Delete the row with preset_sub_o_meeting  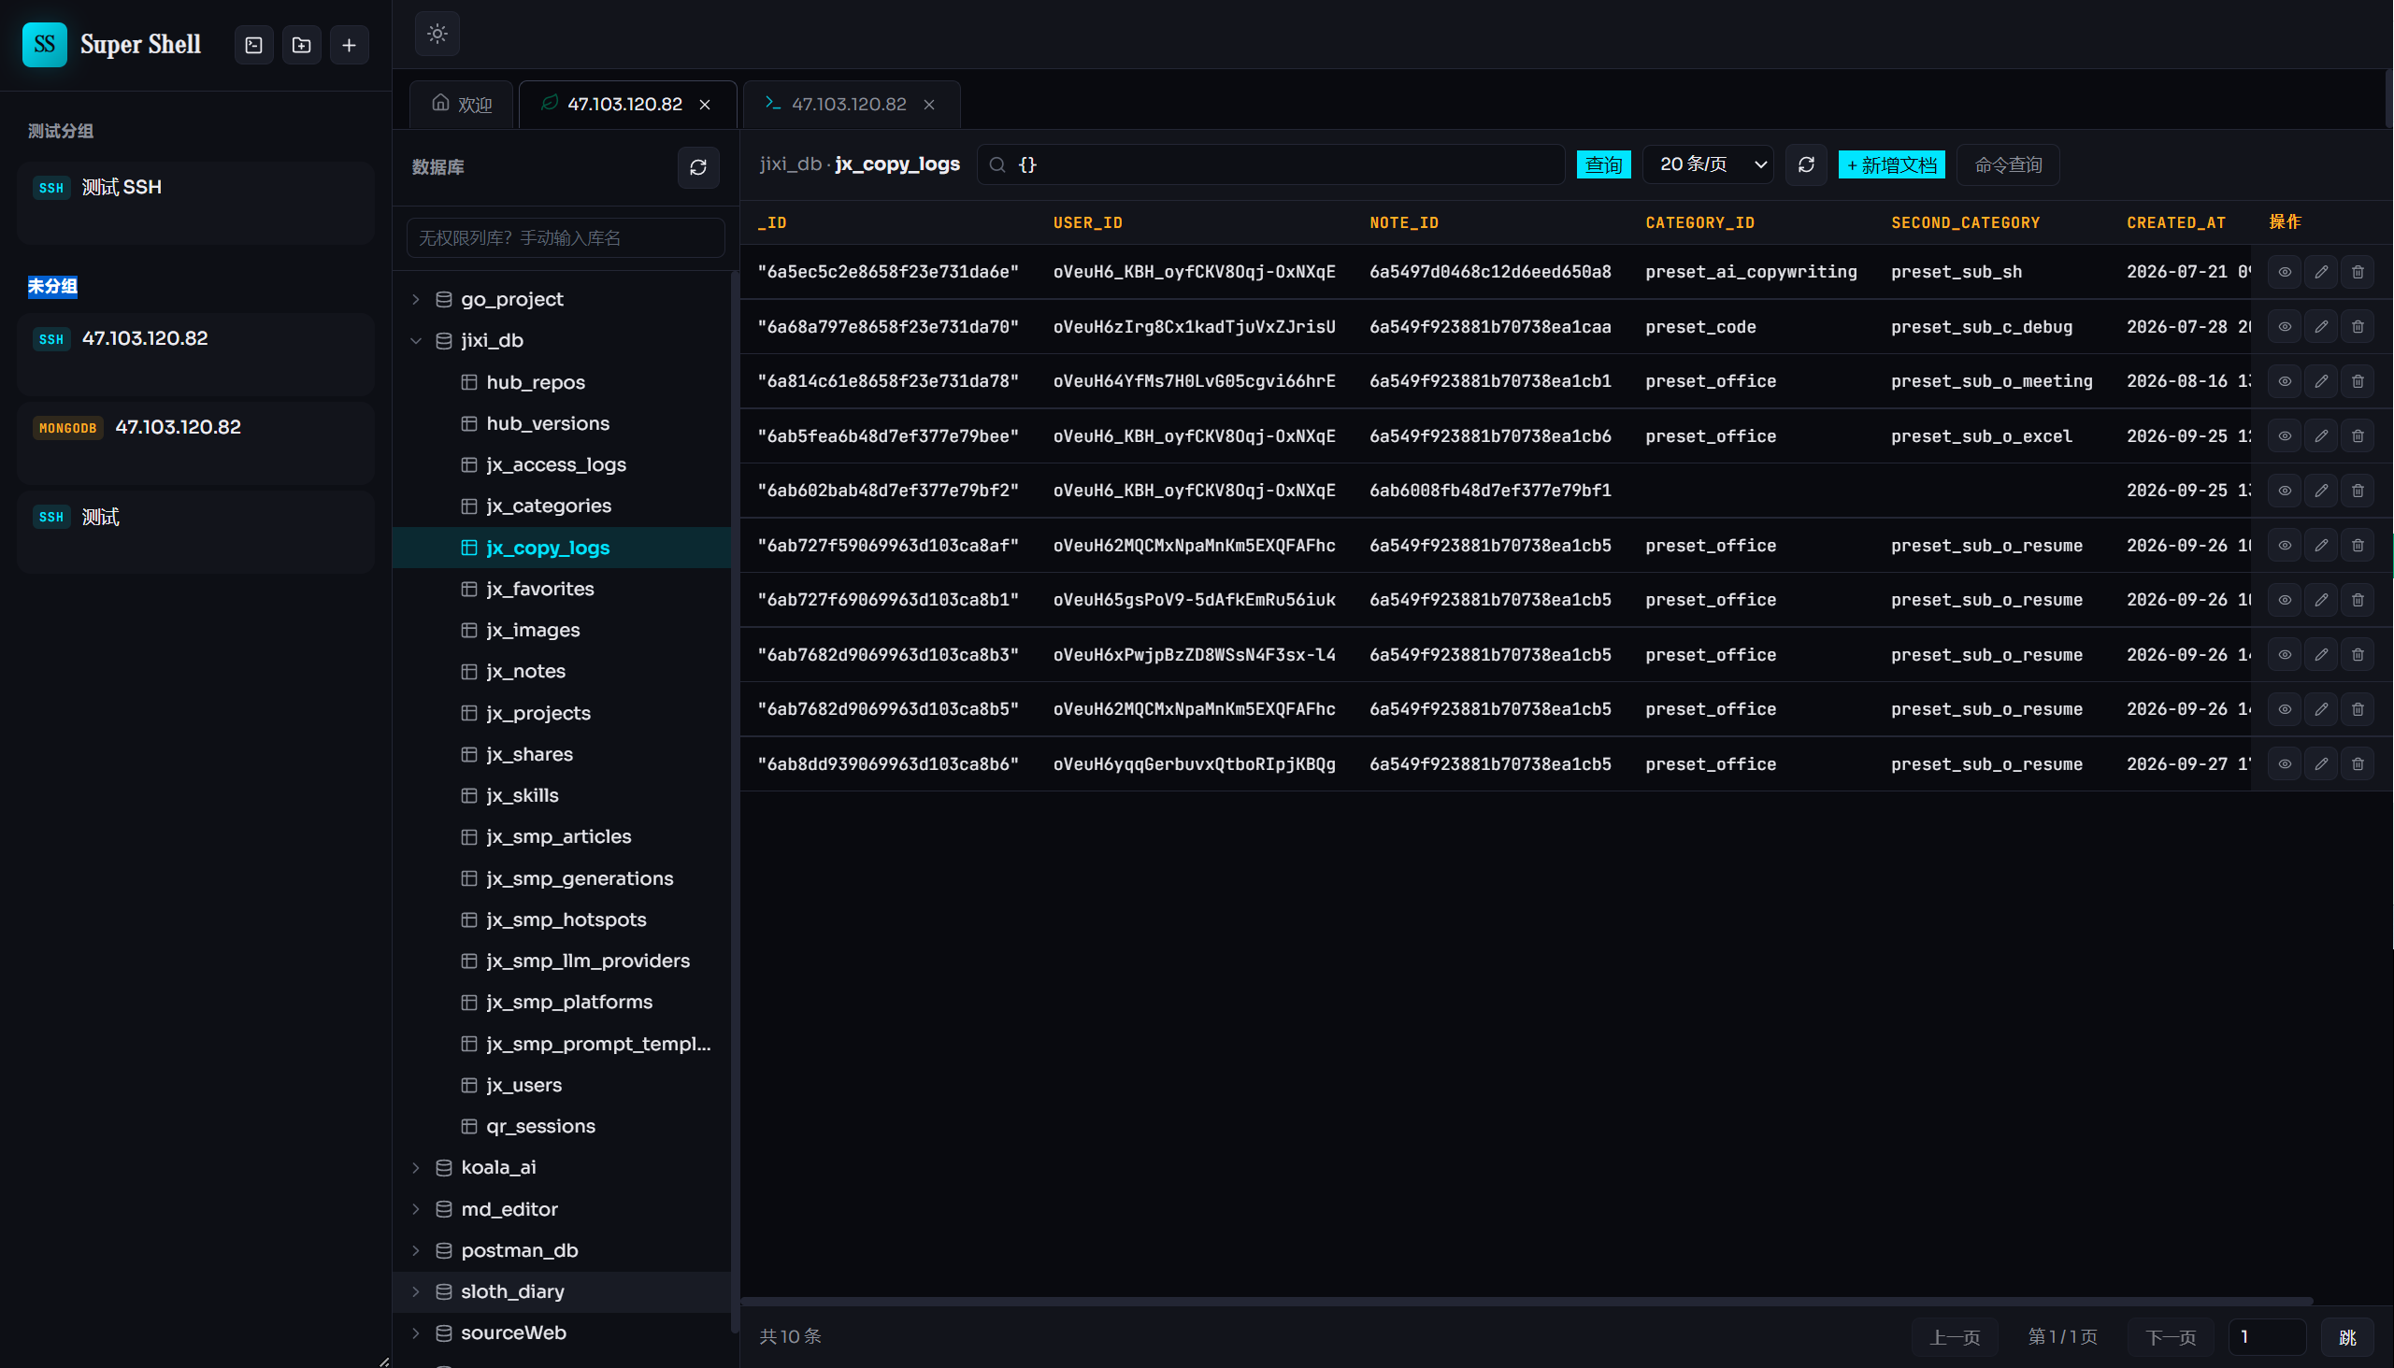[x=2358, y=381]
